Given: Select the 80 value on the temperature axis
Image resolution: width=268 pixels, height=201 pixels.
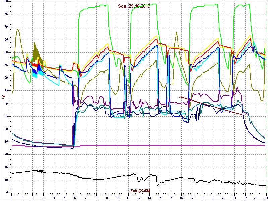Looking at the screenshot, I should point(6,1).
